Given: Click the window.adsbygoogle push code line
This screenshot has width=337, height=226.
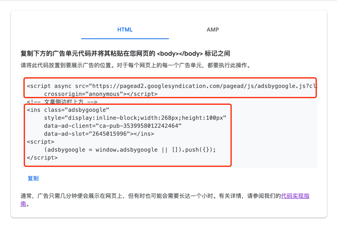Looking at the screenshot, I should (x=130, y=150).
